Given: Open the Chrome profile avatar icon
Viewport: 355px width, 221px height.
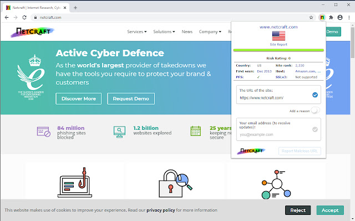Looking at the screenshot, I should [340, 17].
